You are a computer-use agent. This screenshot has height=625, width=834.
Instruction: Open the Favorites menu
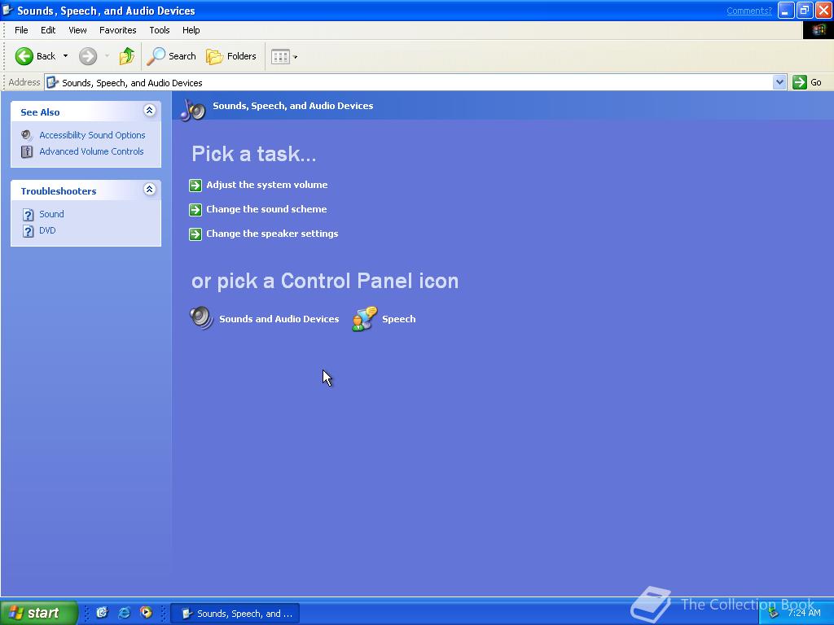(x=117, y=30)
